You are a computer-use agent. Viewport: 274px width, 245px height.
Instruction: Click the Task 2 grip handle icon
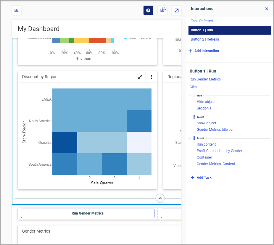pos(194,117)
